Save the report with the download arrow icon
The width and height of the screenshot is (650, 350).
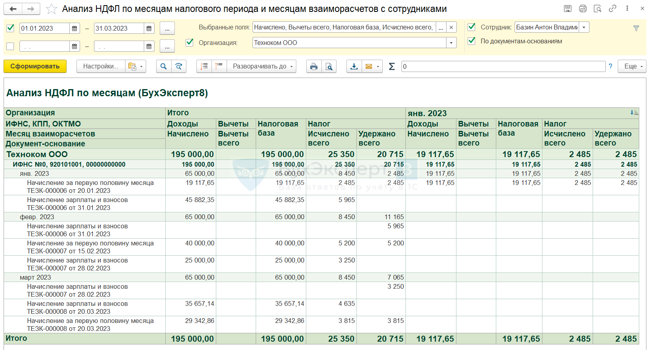[x=354, y=66]
